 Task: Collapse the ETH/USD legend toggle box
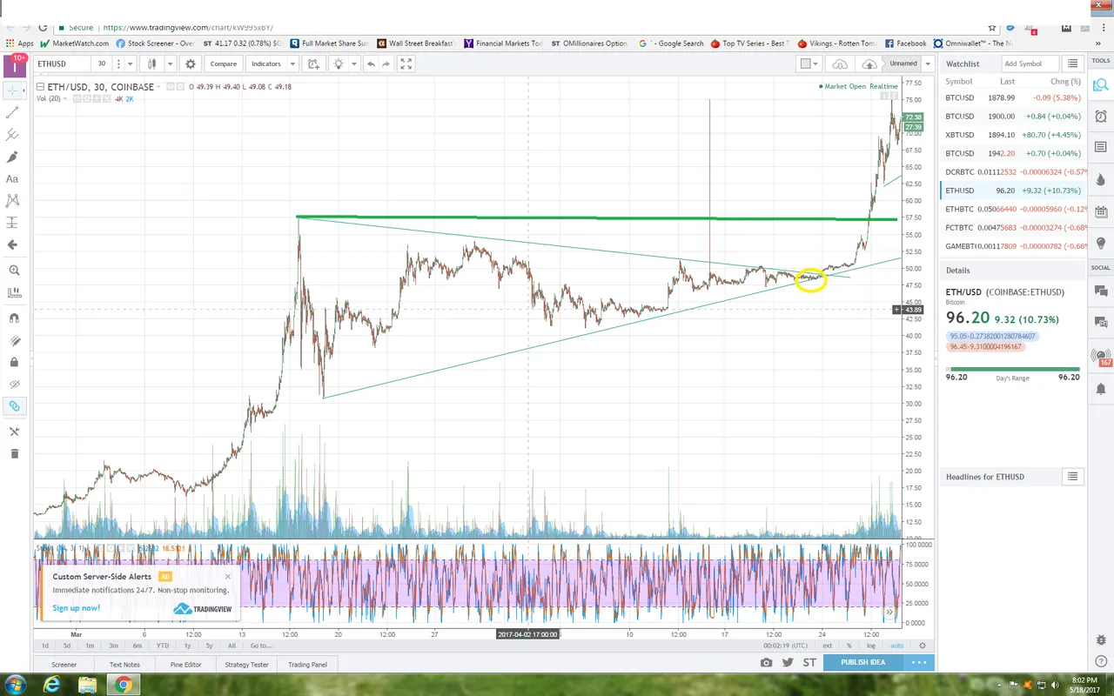click(40, 87)
